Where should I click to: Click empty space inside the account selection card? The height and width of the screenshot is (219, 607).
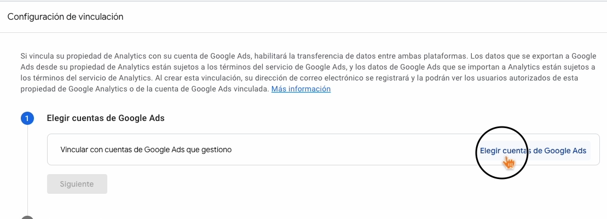click(x=356, y=149)
